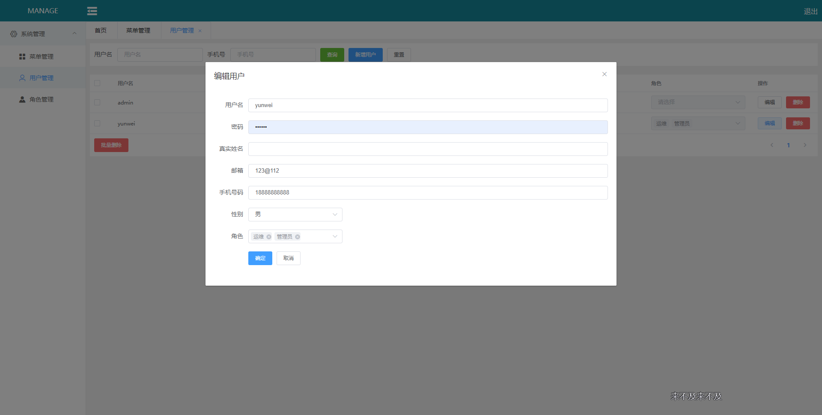
Task: Close the 用户管理 tab
Action: [x=200, y=30]
